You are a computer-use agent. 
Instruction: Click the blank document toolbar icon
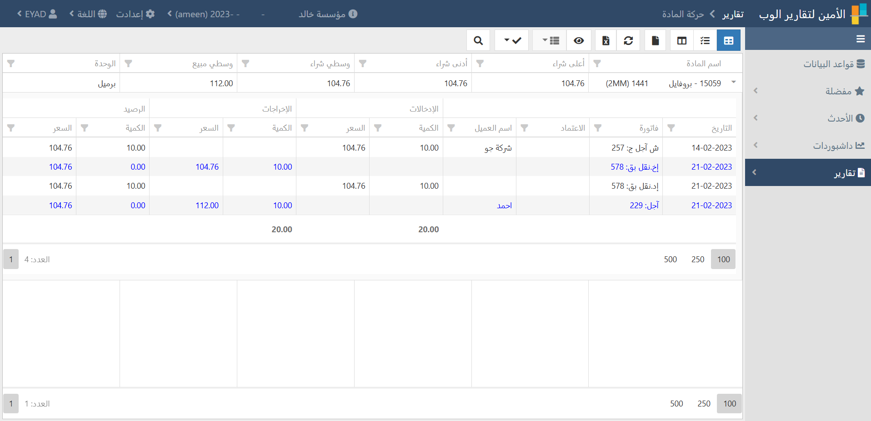655,41
